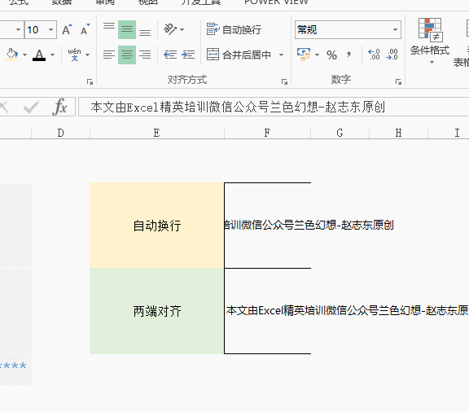Expand phonetic guide dropdown arrow
The height and width of the screenshot is (412, 469).
tap(88, 55)
